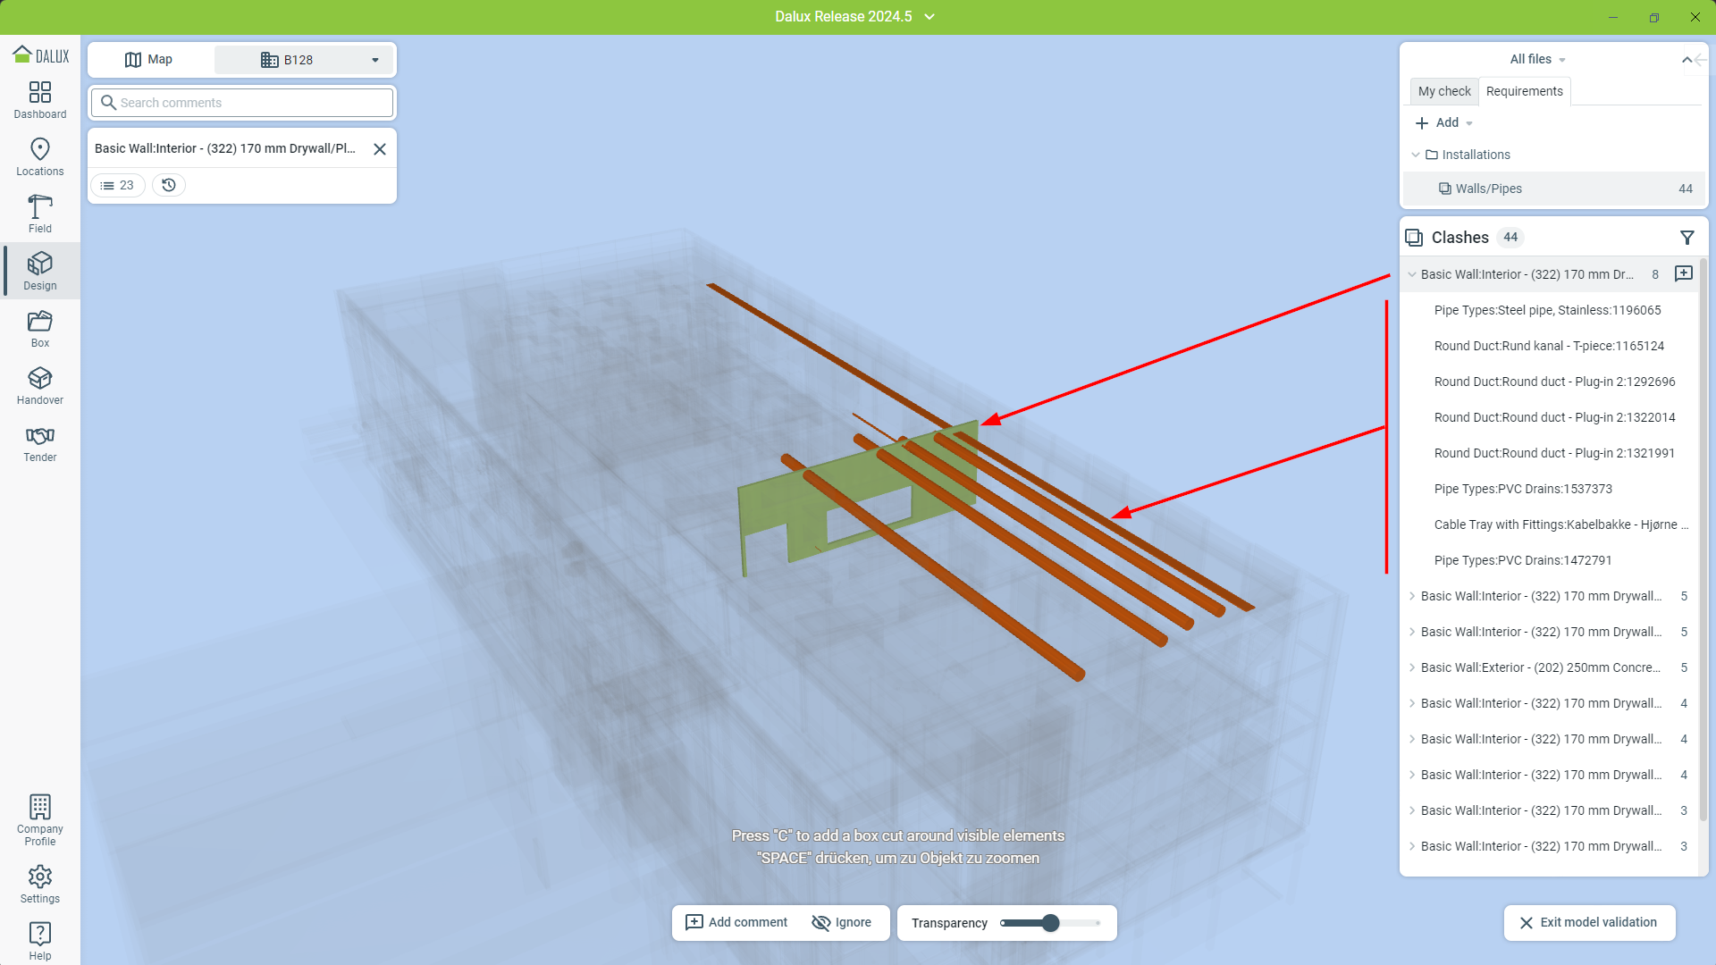Click Exit model validation button
Screen dimensions: 1716x965
pos(1589,922)
